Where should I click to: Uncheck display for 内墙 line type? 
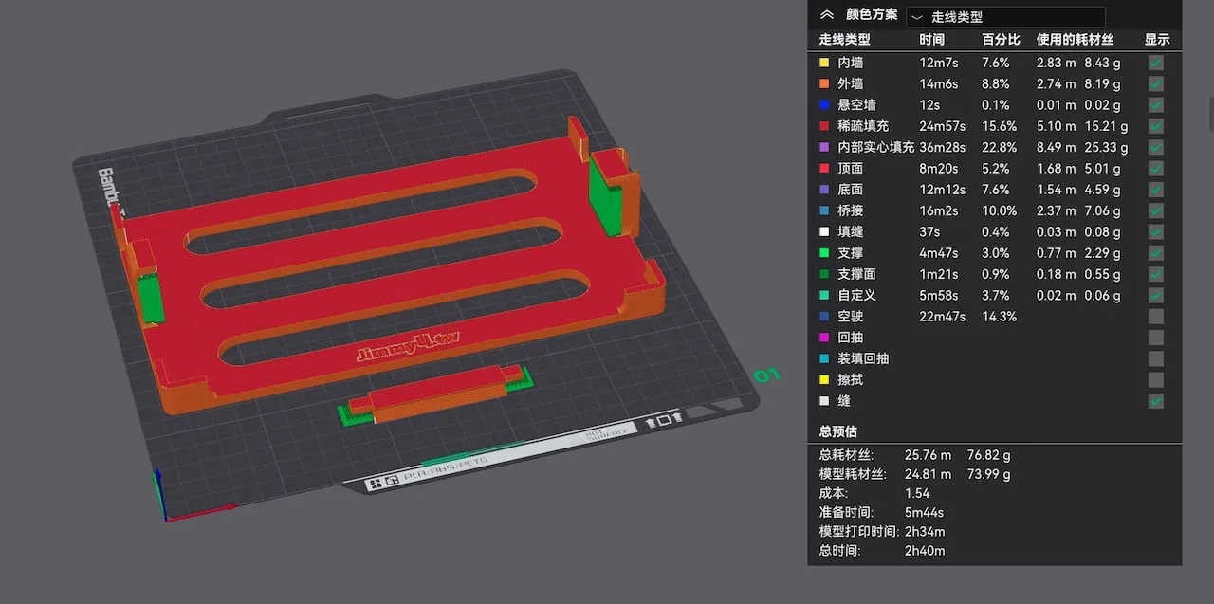pos(1156,63)
